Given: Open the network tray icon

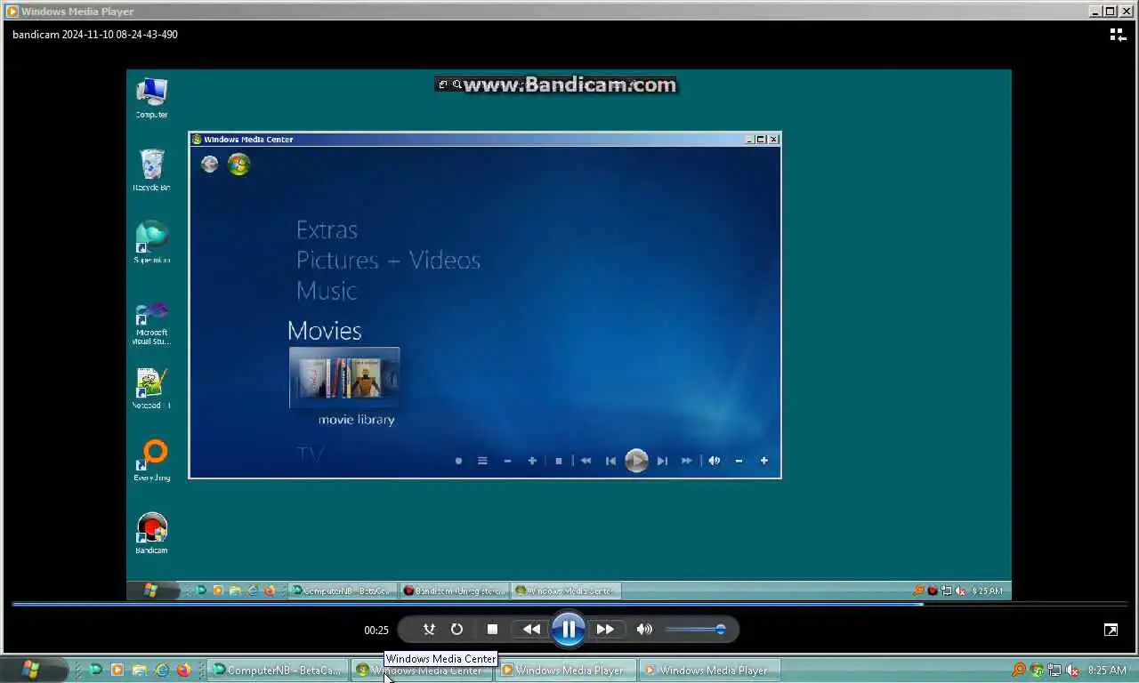Looking at the screenshot, I should click(1055, 671).
